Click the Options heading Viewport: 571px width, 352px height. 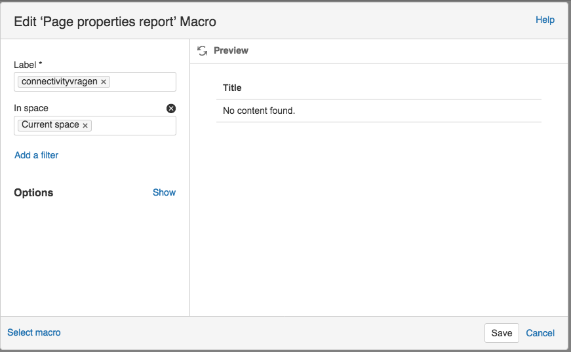[33, 192]
